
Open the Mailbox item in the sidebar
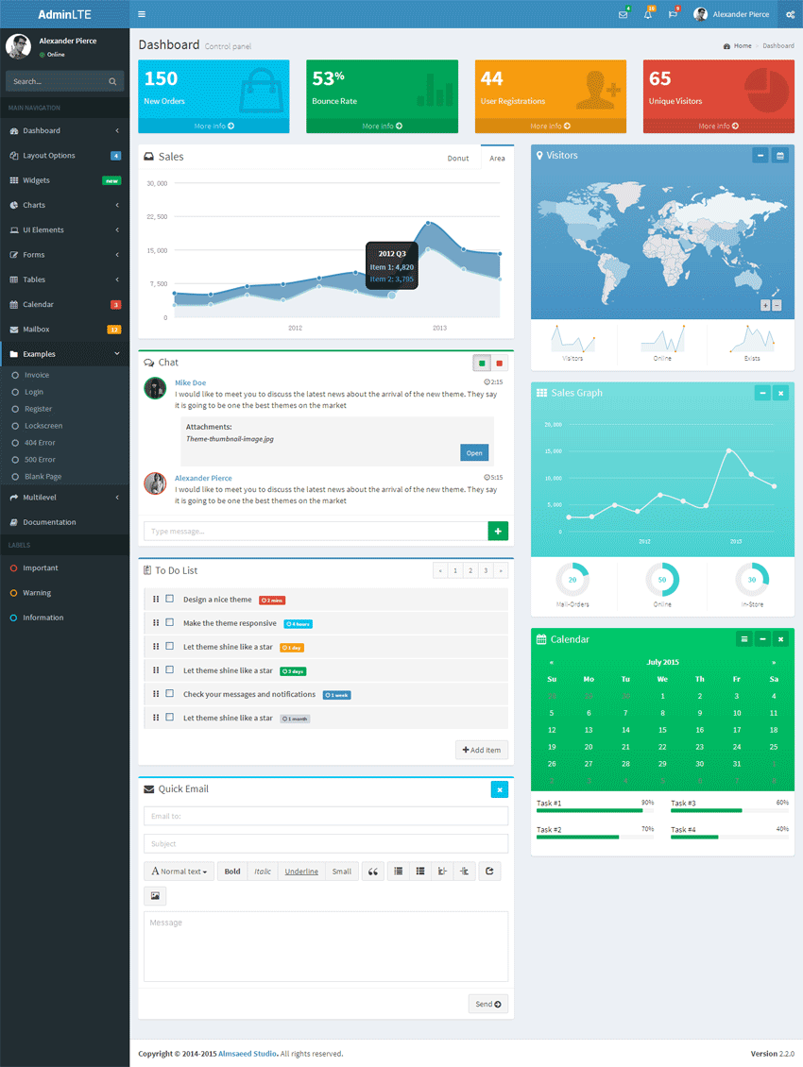pos(64,330)
